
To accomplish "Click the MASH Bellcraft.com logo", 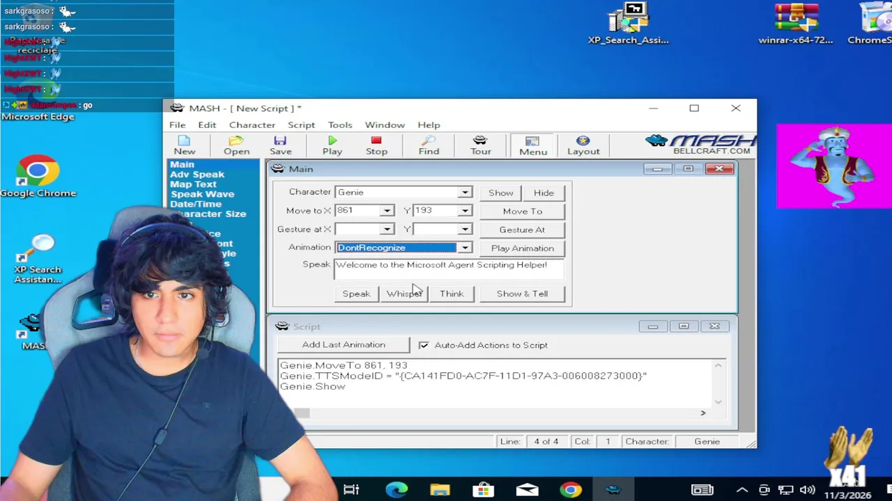I will tap(699, 145).
